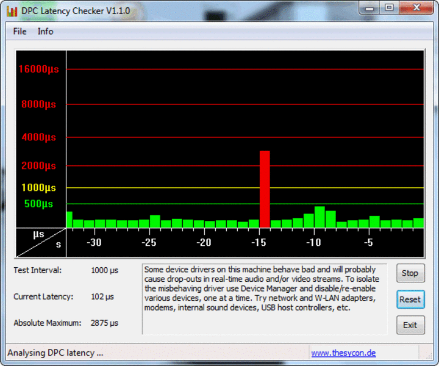The height and width of the screenshot is (366, 439).
Task: Click the Test Interval label
Action: tap(38, 270)
